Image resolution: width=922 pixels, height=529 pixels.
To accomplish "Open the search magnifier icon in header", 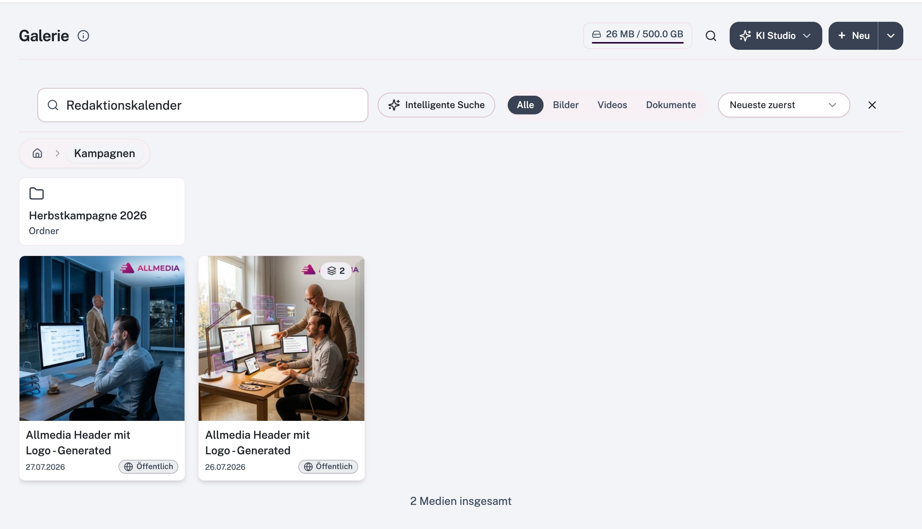I will pos(711,36).
